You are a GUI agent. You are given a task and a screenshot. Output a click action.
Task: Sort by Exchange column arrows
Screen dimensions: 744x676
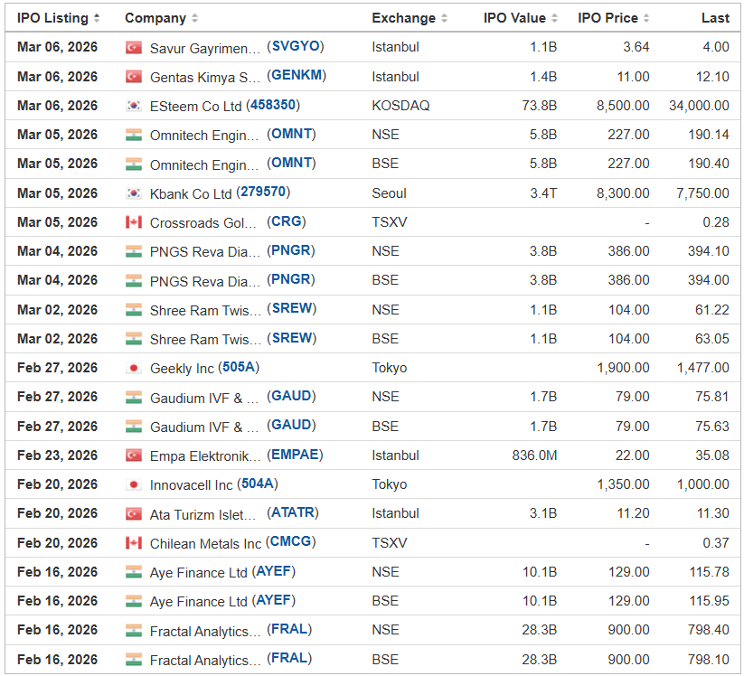tap(444, 18)
